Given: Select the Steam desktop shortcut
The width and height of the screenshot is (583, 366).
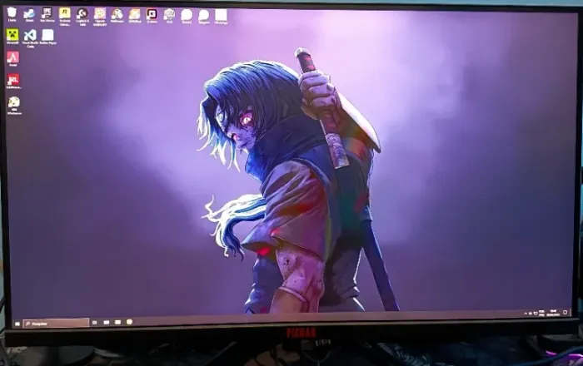Looking at the screenshot, I should click(x=29, y=15).
